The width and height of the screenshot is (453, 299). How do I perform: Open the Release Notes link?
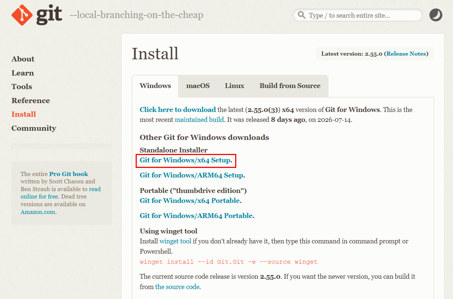point(406,54)
